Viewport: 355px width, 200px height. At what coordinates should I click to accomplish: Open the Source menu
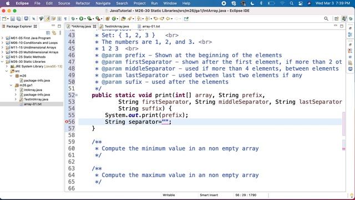click(x=64, y=3)
